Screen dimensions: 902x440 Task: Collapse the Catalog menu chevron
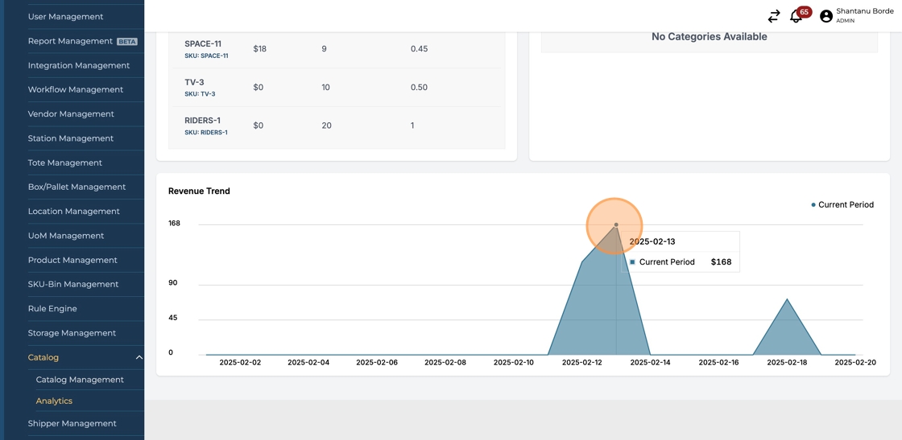point(139,357)
